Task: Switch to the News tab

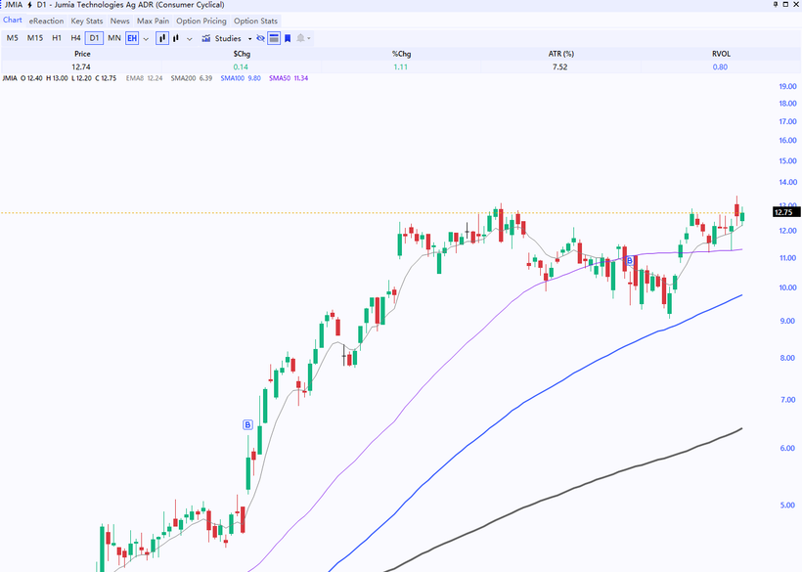Action: pyautogui.click(x=119, y=21)
